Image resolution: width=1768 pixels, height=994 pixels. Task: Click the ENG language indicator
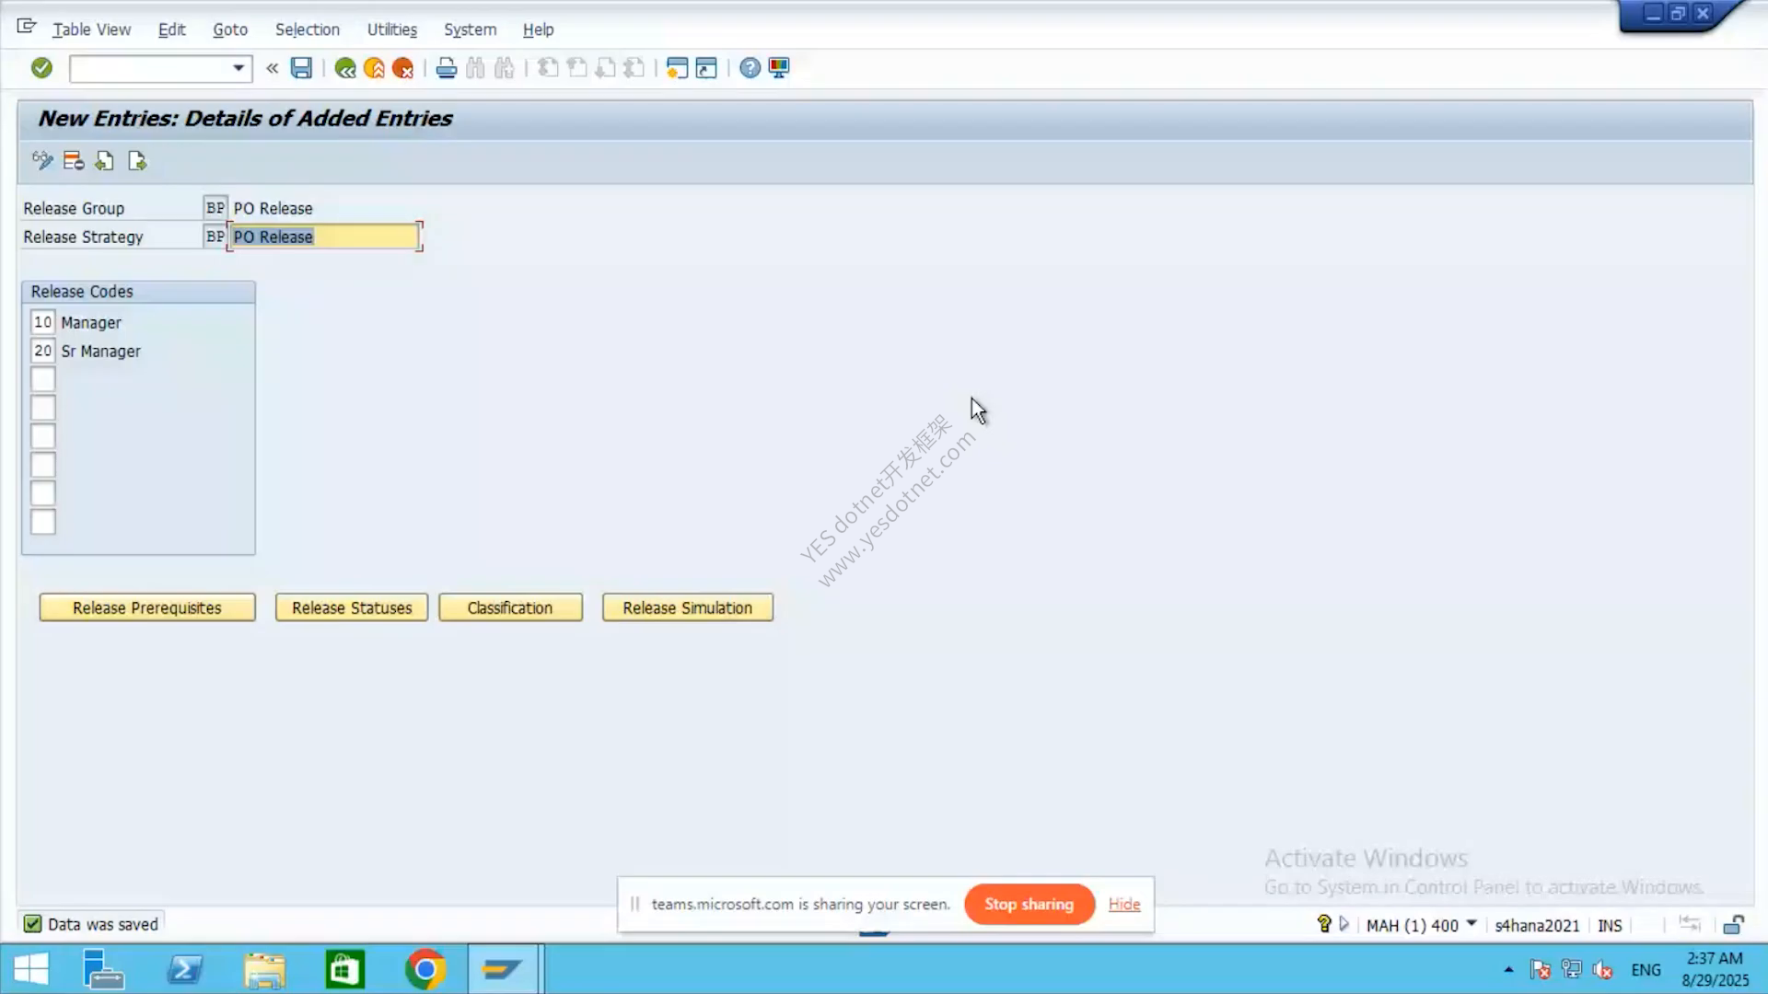[1646, 970]
